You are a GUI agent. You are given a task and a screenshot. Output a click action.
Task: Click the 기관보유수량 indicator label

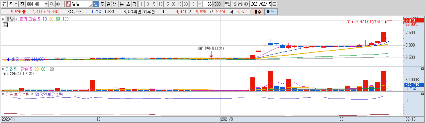18,94
